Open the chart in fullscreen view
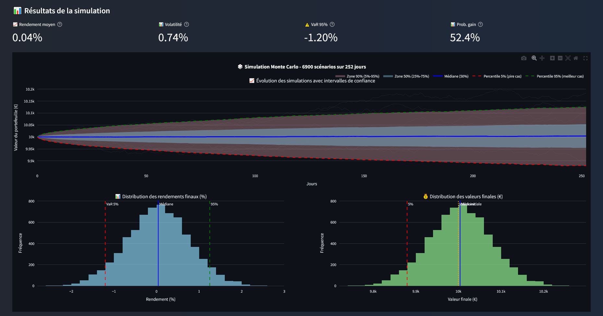The image size is (603, 316). coord(585,58)
